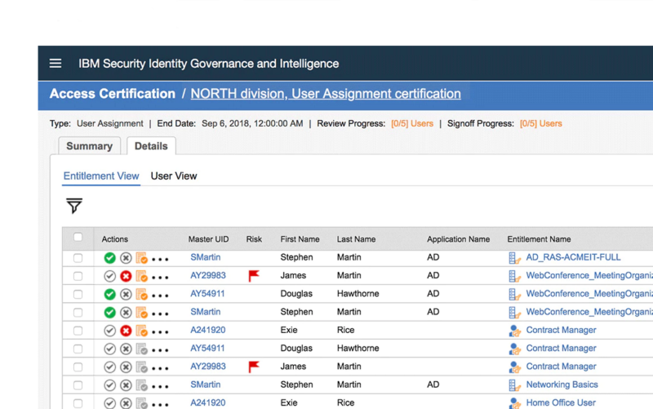Click green approve icon for Stephen Martin's WebConference

click(109, 313)
